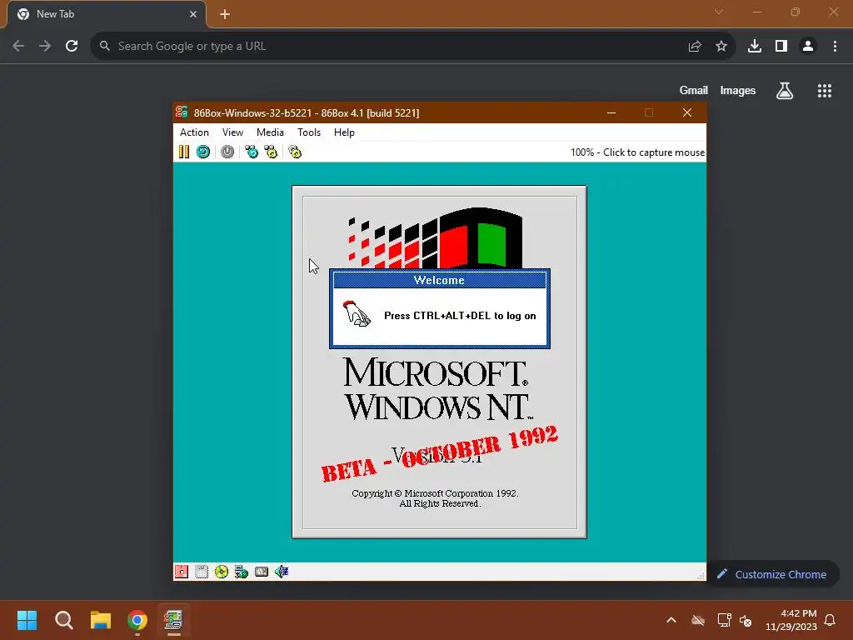Open the Google apps grid icon
Screen dimensions: 853x640
(825, 90)
